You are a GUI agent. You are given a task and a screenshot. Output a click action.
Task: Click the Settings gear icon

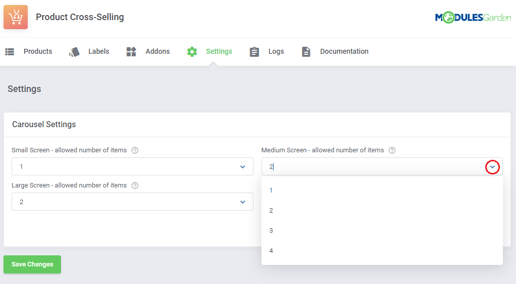click(192, 52)
